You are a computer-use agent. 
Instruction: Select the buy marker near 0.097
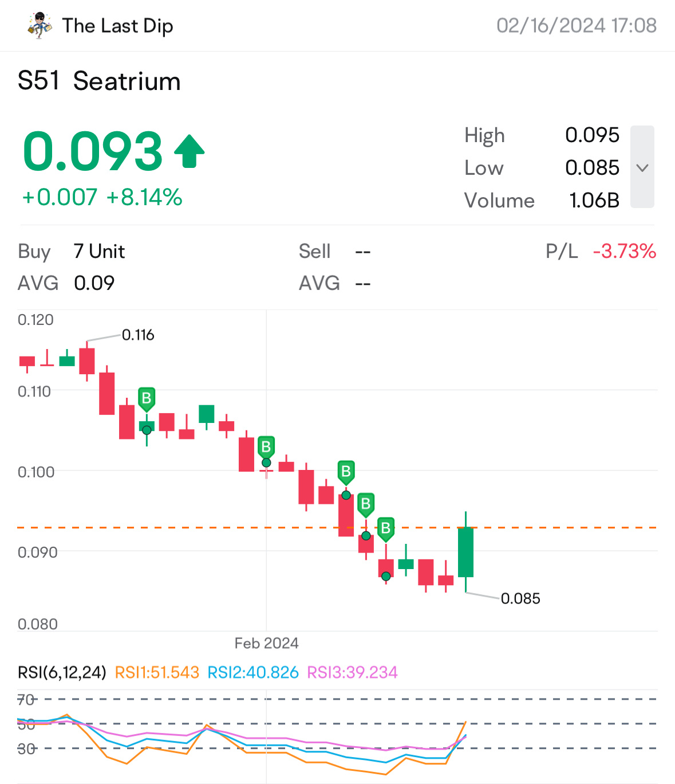346,473
